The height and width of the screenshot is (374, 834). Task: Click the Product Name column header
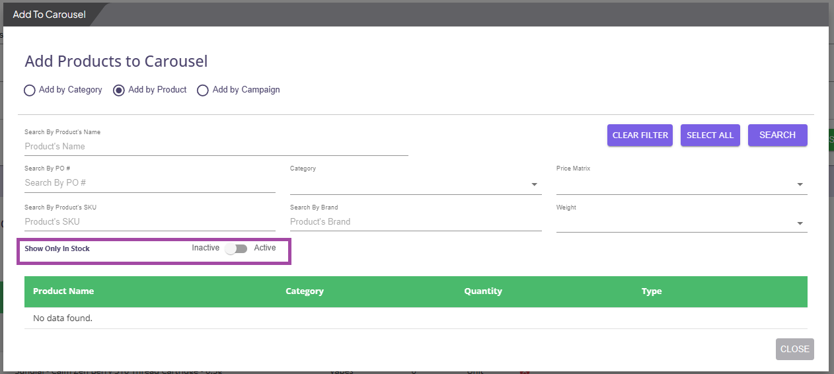click(63, 291)
